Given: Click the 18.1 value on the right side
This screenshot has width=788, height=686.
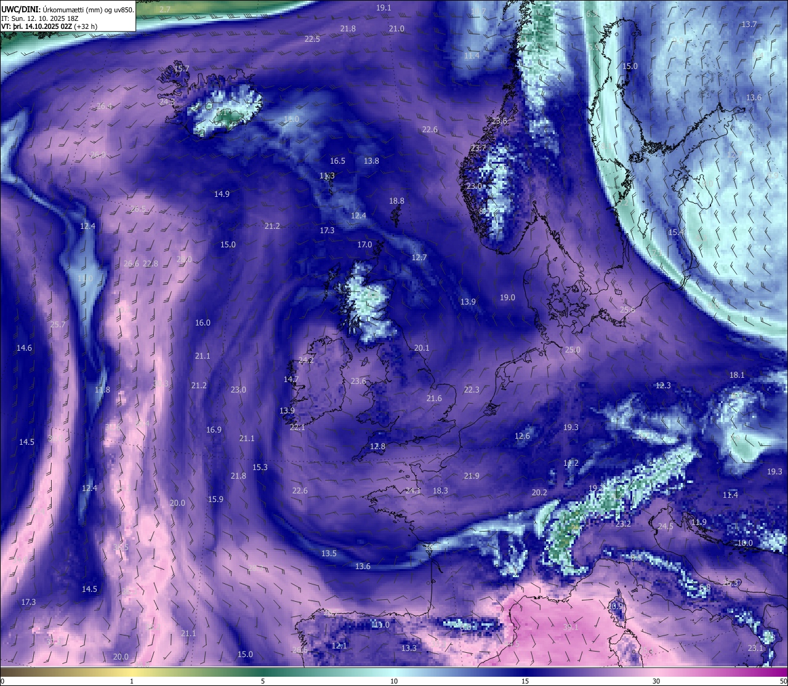Looking at the screenshot, I should point(737,375).
